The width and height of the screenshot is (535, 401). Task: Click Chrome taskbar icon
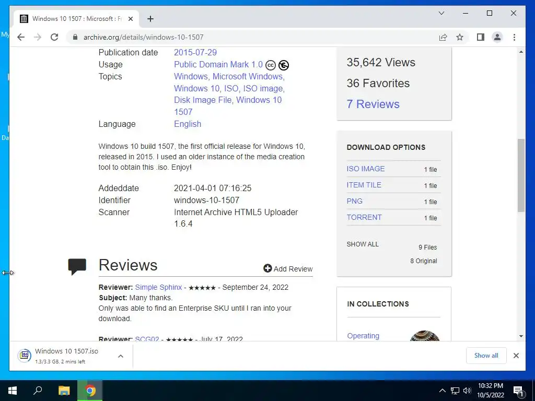pos(90,391)
